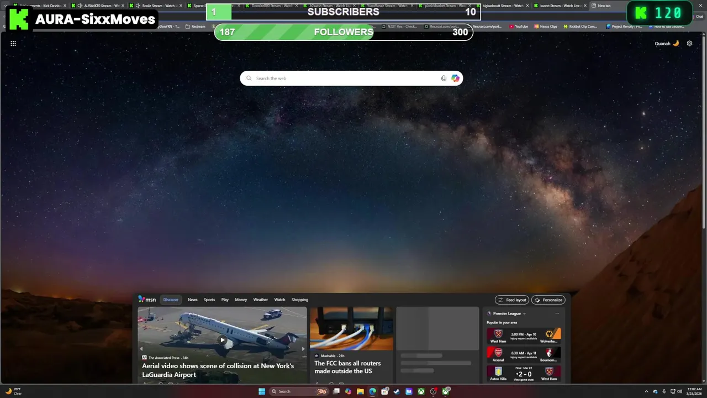Open the Play tab

tap(225, 300)
